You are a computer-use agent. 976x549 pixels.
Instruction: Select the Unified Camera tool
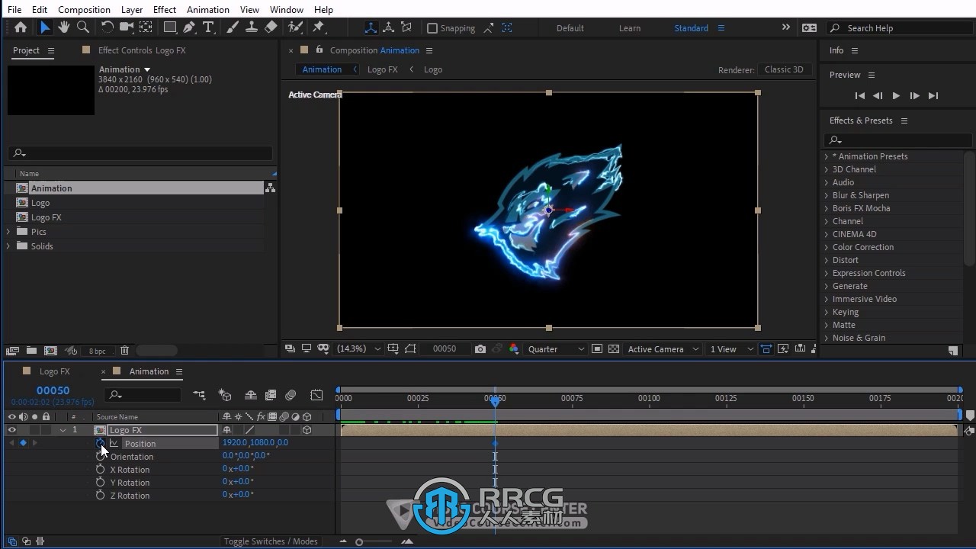click(x=126, y=27)
